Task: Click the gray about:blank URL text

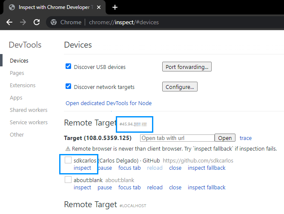Action: [120, 180]
